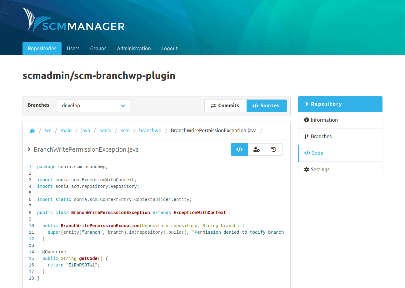405x288 pixels.
Task: Open the Groups section
Action: (98, 48)
